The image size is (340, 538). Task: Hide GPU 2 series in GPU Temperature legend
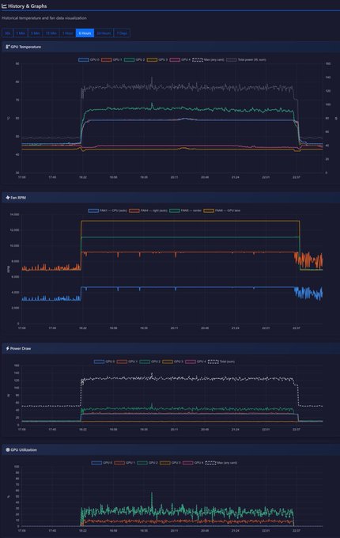pyautogui.click(x=134, y=59)
